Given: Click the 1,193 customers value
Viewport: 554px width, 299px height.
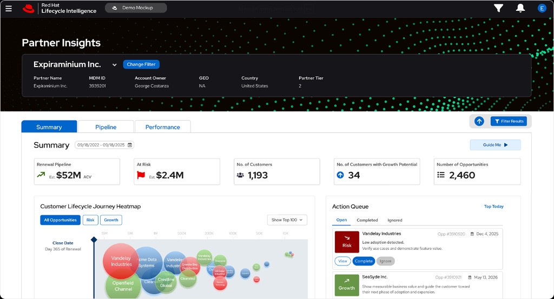Looking at the screenshot, I should pos(258,175).
